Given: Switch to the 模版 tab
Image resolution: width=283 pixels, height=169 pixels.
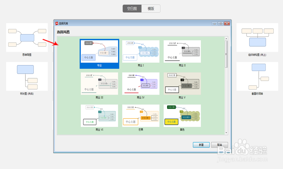Looking at the screenshot, I should 151,8.
